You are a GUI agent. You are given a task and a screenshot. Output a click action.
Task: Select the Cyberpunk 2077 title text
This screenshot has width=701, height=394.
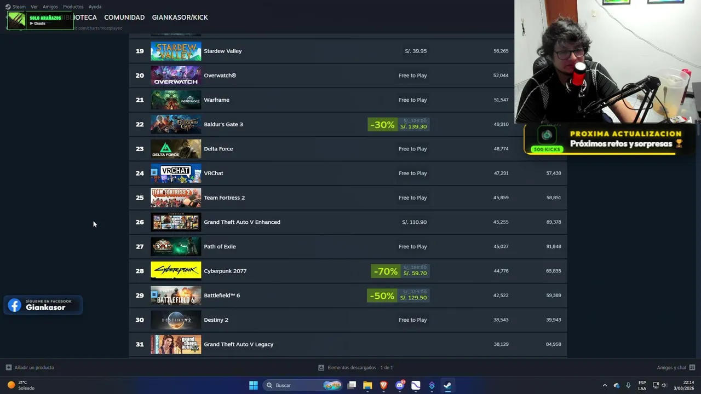(x=225, y=271)
